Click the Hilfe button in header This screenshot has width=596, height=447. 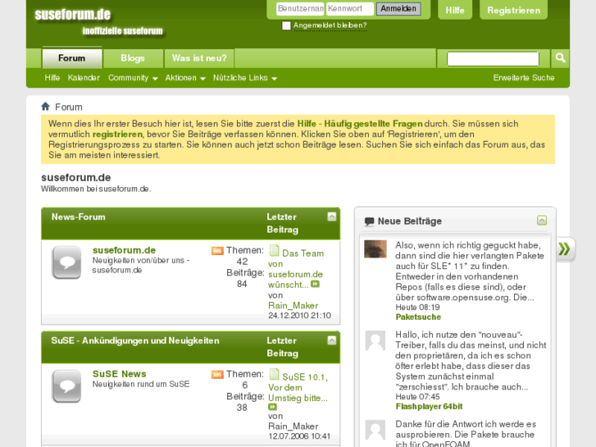[x=455, y=11]
